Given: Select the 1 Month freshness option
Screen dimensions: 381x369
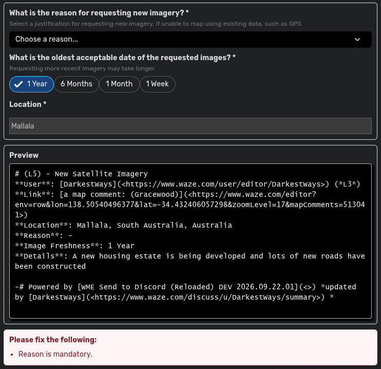Looking at the screenshot, I should [119, 84].
